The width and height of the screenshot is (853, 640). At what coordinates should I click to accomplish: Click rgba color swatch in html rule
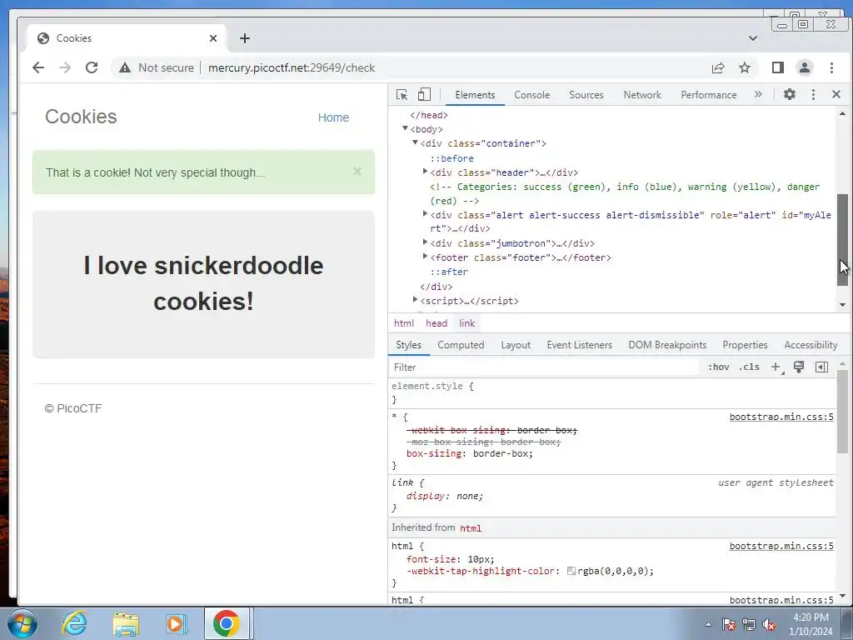click(571, 571)
